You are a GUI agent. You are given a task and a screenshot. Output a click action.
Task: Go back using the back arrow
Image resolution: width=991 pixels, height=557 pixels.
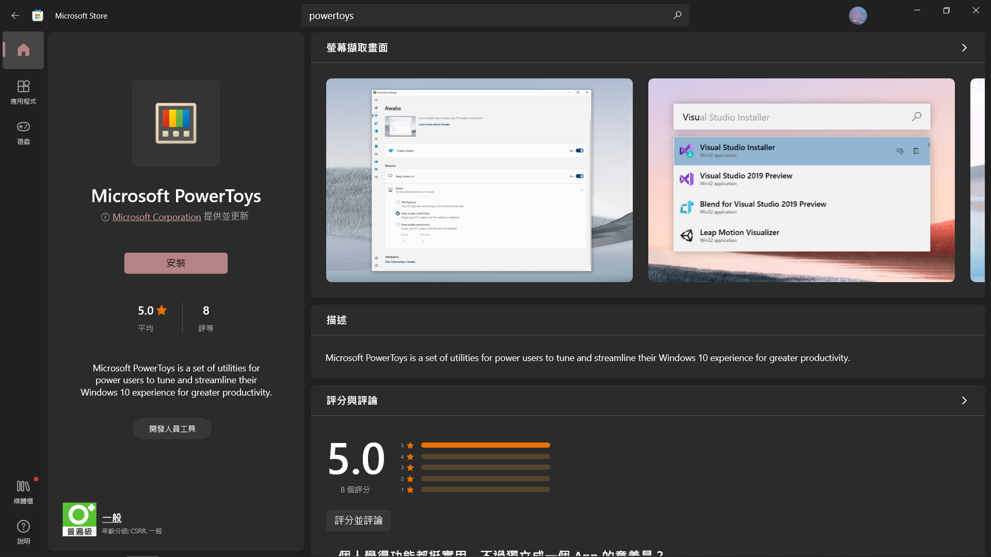[x=15, y=15]
